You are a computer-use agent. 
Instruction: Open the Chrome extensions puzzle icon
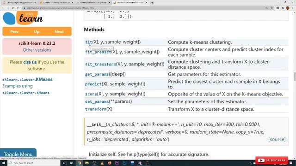pyautogui.click(x=283, y=8)
